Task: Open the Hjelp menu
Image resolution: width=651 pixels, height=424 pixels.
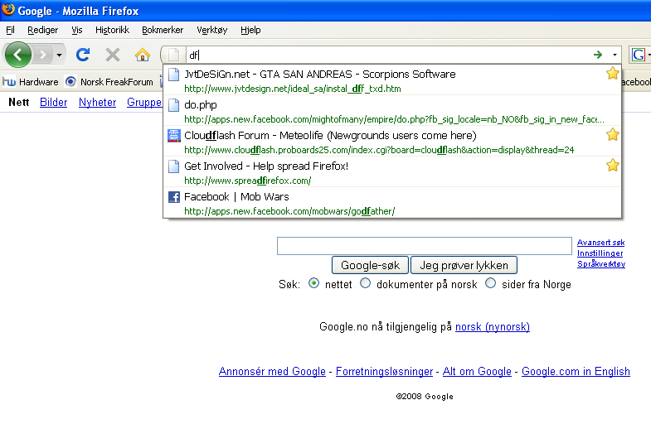Action: coord(250,30)
